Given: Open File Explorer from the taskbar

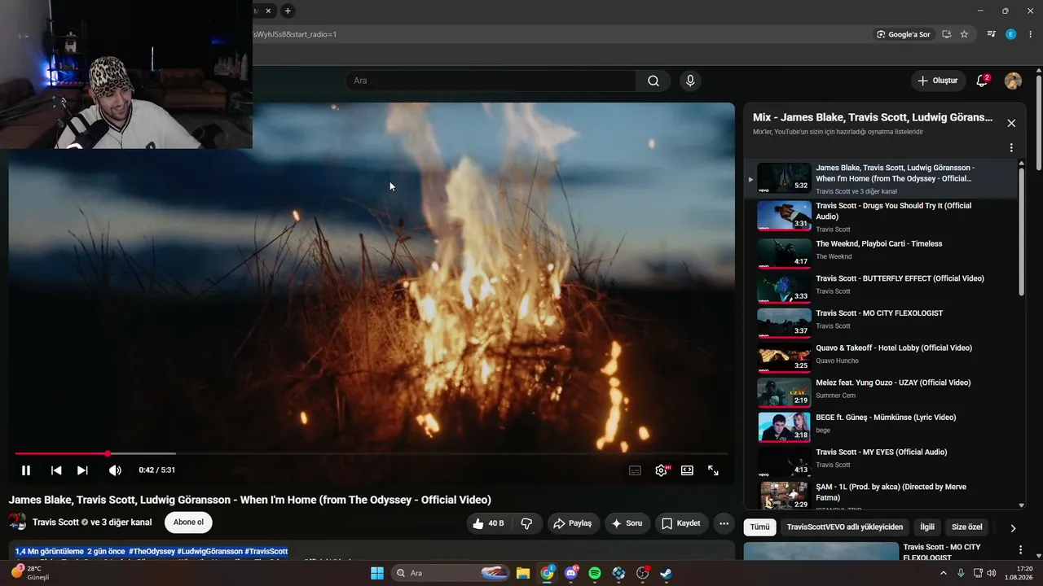Looking at the screenshot, I should (x=522, y=573).
